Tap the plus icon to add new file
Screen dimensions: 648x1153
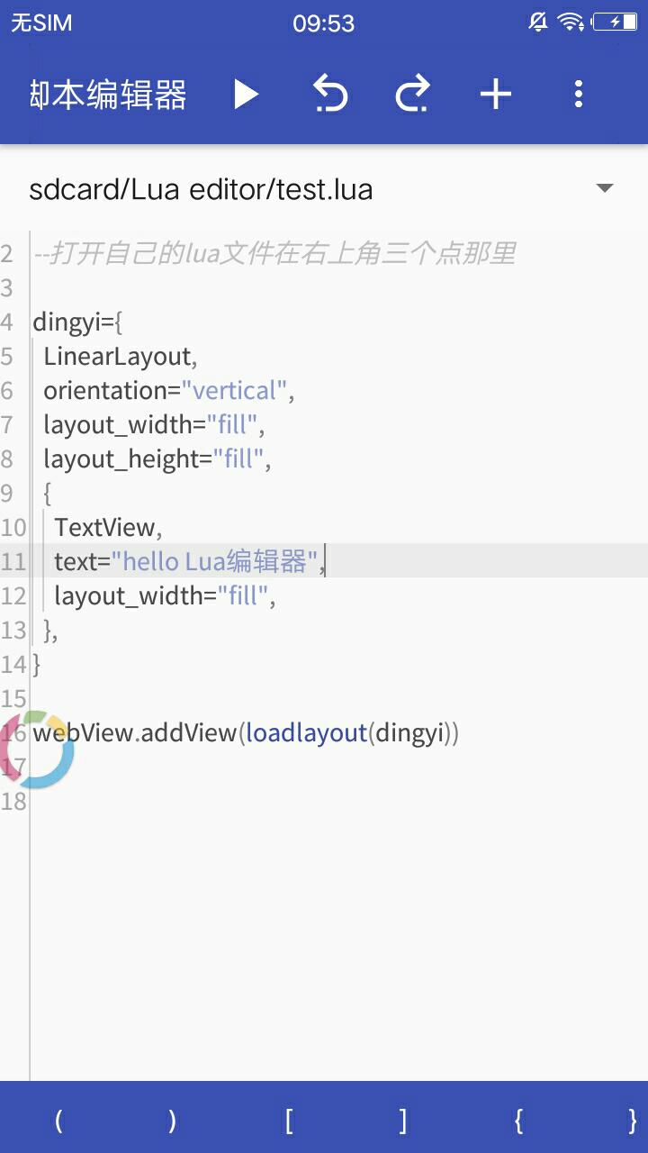pos(496,94)
